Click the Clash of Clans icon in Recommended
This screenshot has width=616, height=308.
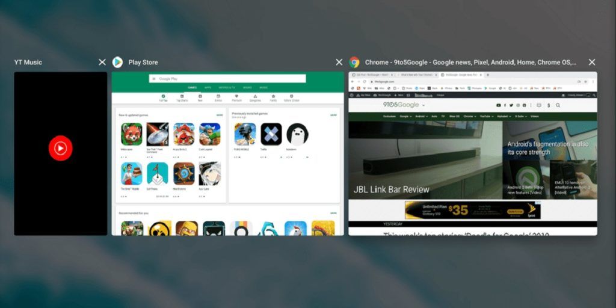point(186,229)
